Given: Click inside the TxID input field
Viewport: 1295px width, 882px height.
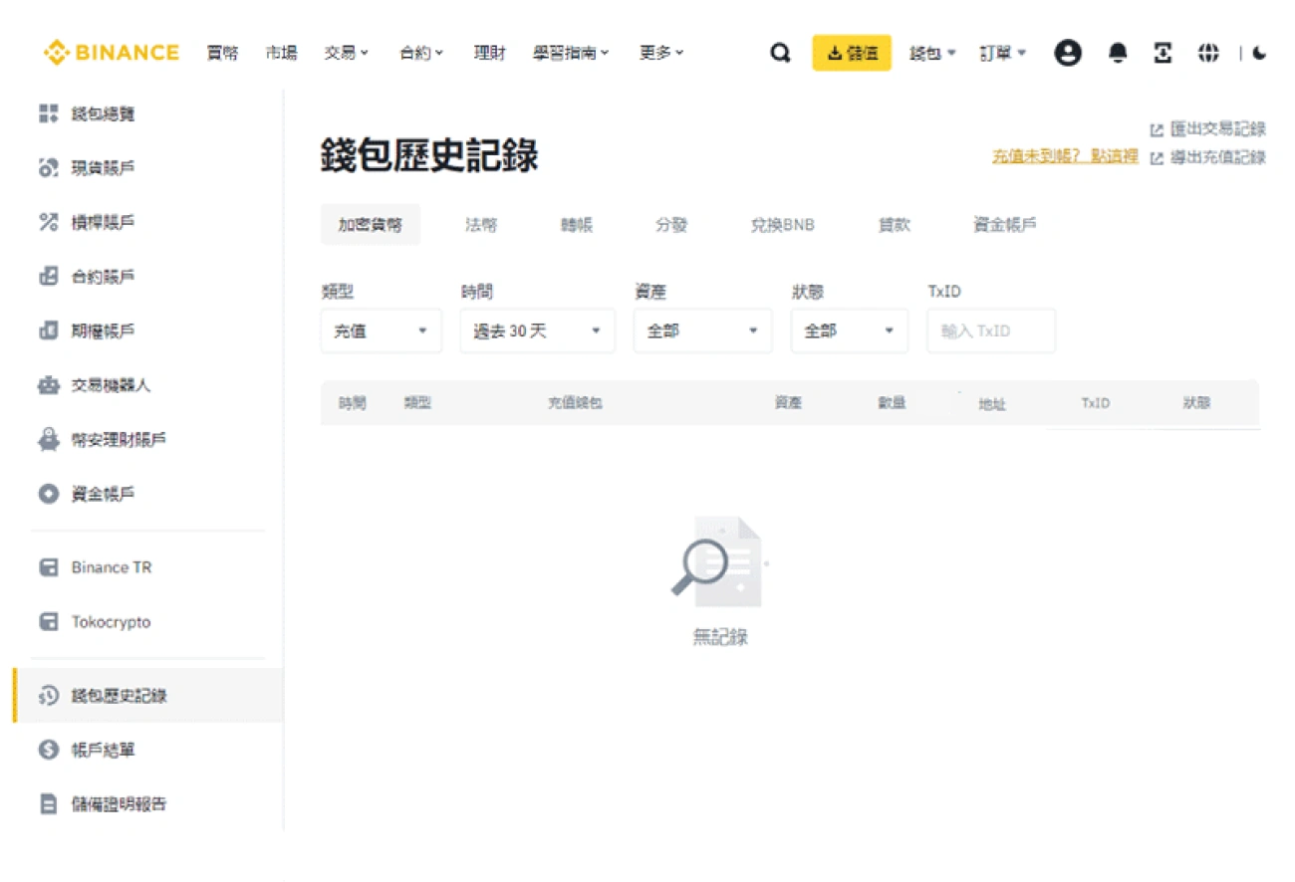Looking at the screenshot, I should click(991, 331).
